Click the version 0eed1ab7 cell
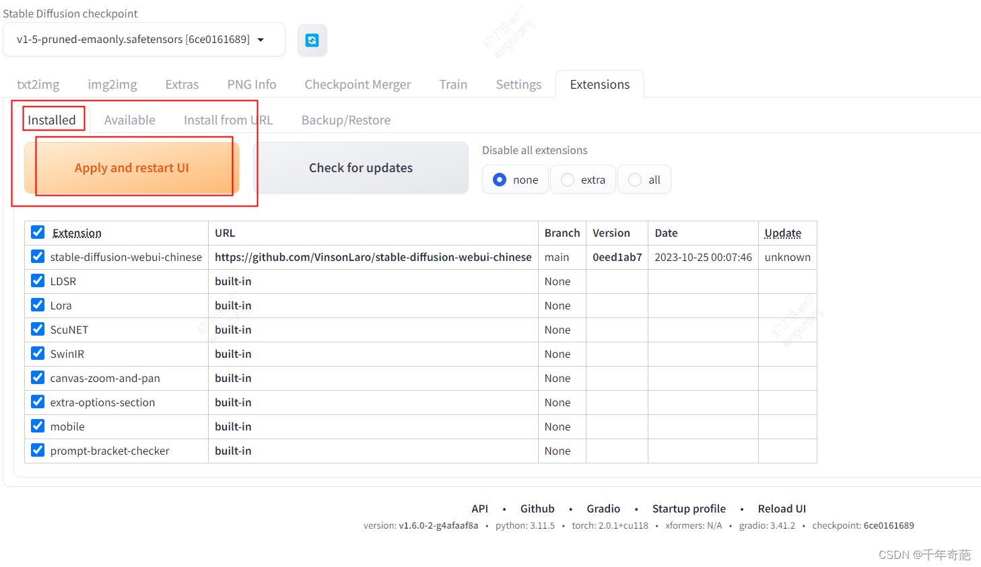This screenshot has height=567, width=981. click(617, 257)
